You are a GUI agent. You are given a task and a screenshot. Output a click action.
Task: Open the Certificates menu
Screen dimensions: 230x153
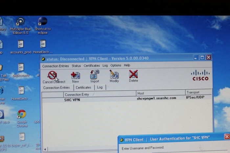click(92, 66)
